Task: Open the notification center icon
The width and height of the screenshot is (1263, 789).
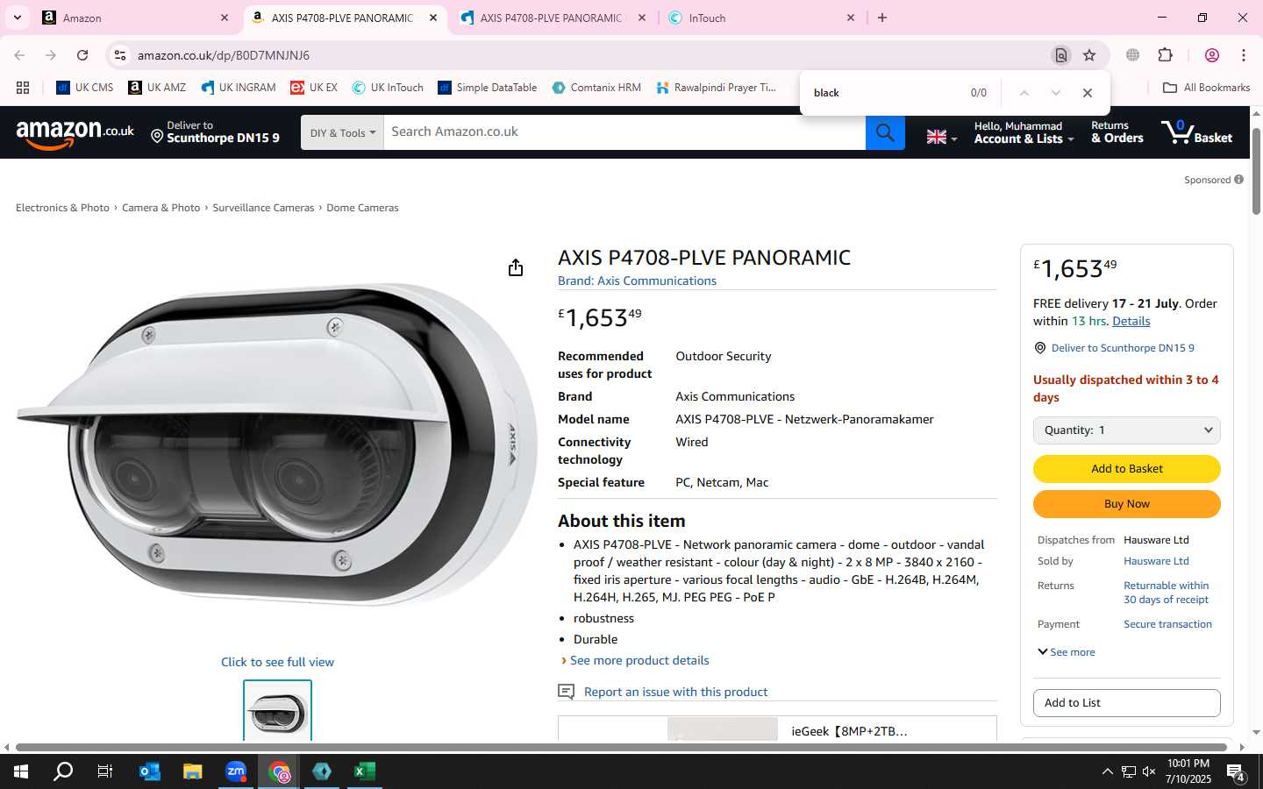Action: pyautogui.click(x=1236, y=772)
